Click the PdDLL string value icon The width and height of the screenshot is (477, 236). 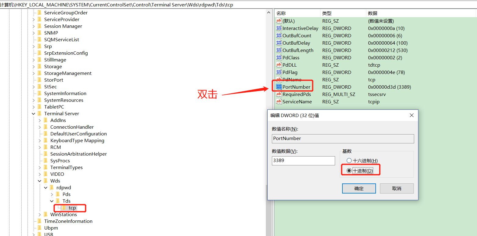click(279, 65)
